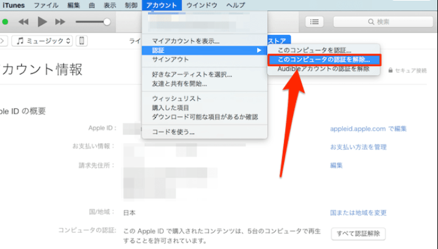This screenshot has width=438, height=249.
Task: Open the ミュージック media dropdown
Action: coord(42,41)
